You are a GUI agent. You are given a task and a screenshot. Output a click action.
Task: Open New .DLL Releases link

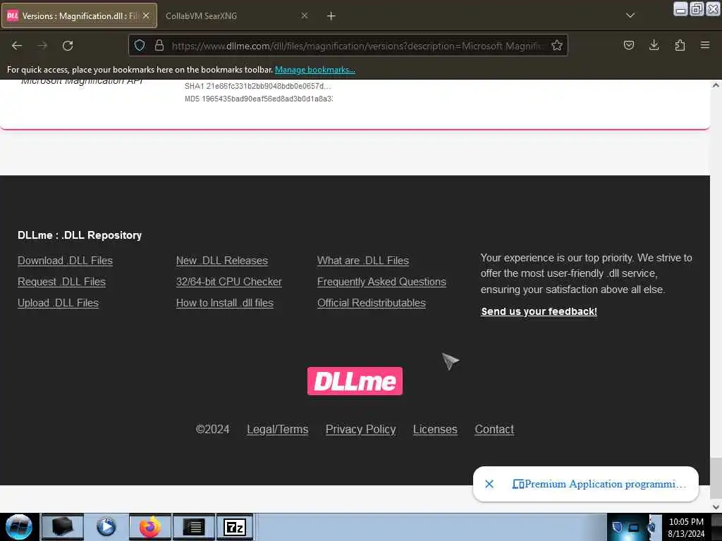tap(222, 261)
